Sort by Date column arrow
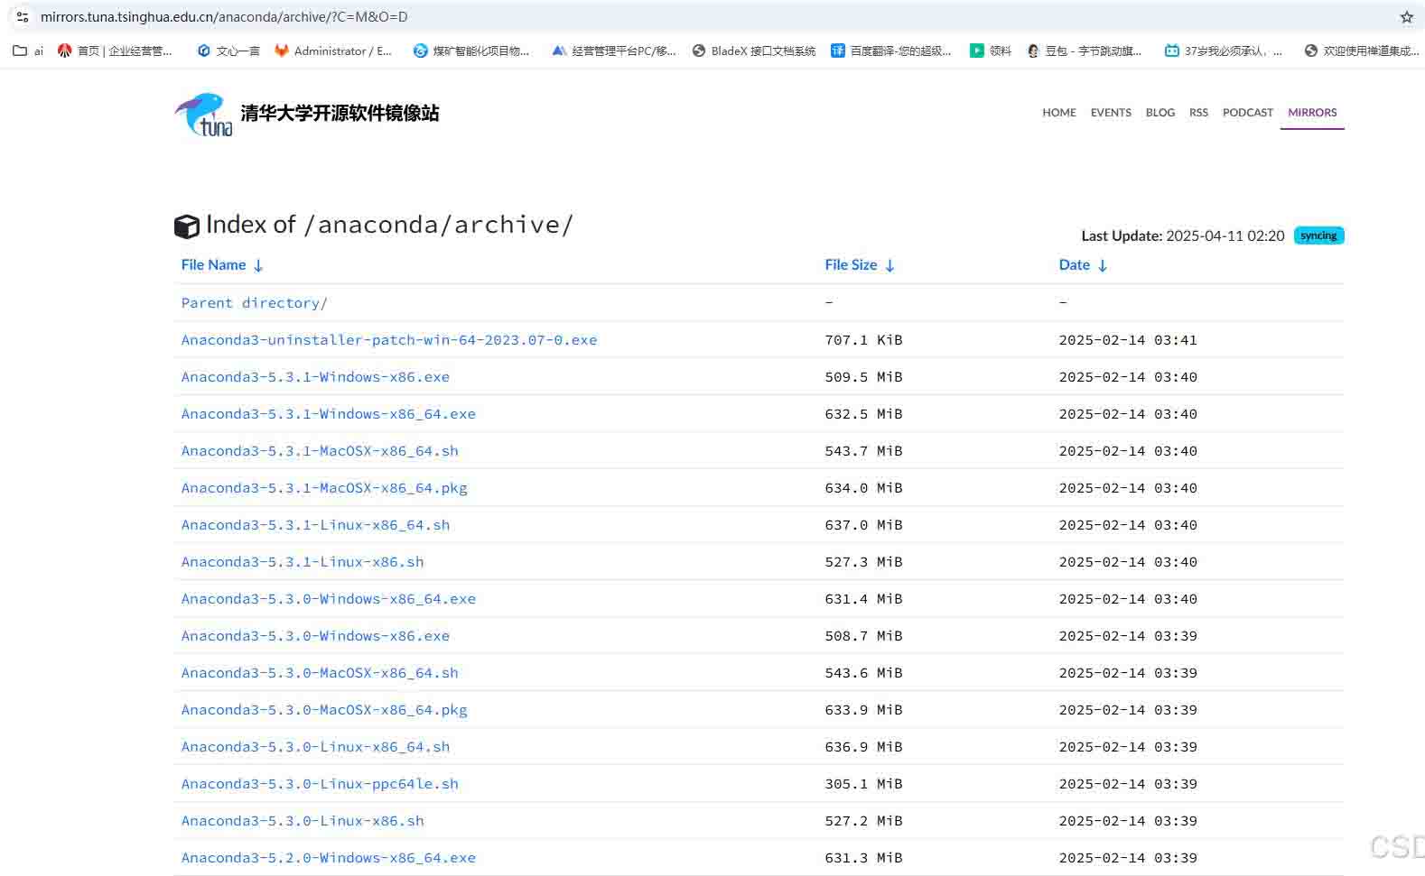 (1103, 265)
